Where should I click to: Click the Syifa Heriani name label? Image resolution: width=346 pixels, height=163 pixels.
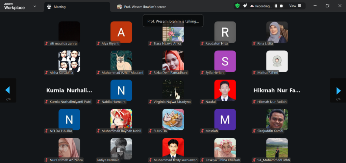(x=215, y=73)
